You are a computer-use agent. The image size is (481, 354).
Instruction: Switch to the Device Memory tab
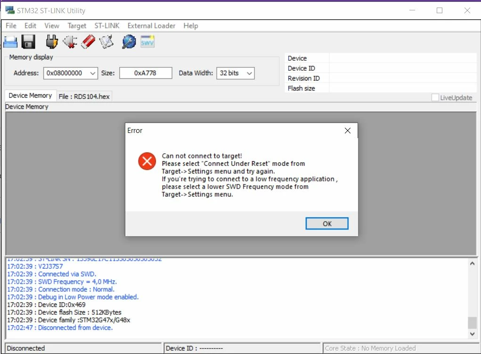point(30,96)
